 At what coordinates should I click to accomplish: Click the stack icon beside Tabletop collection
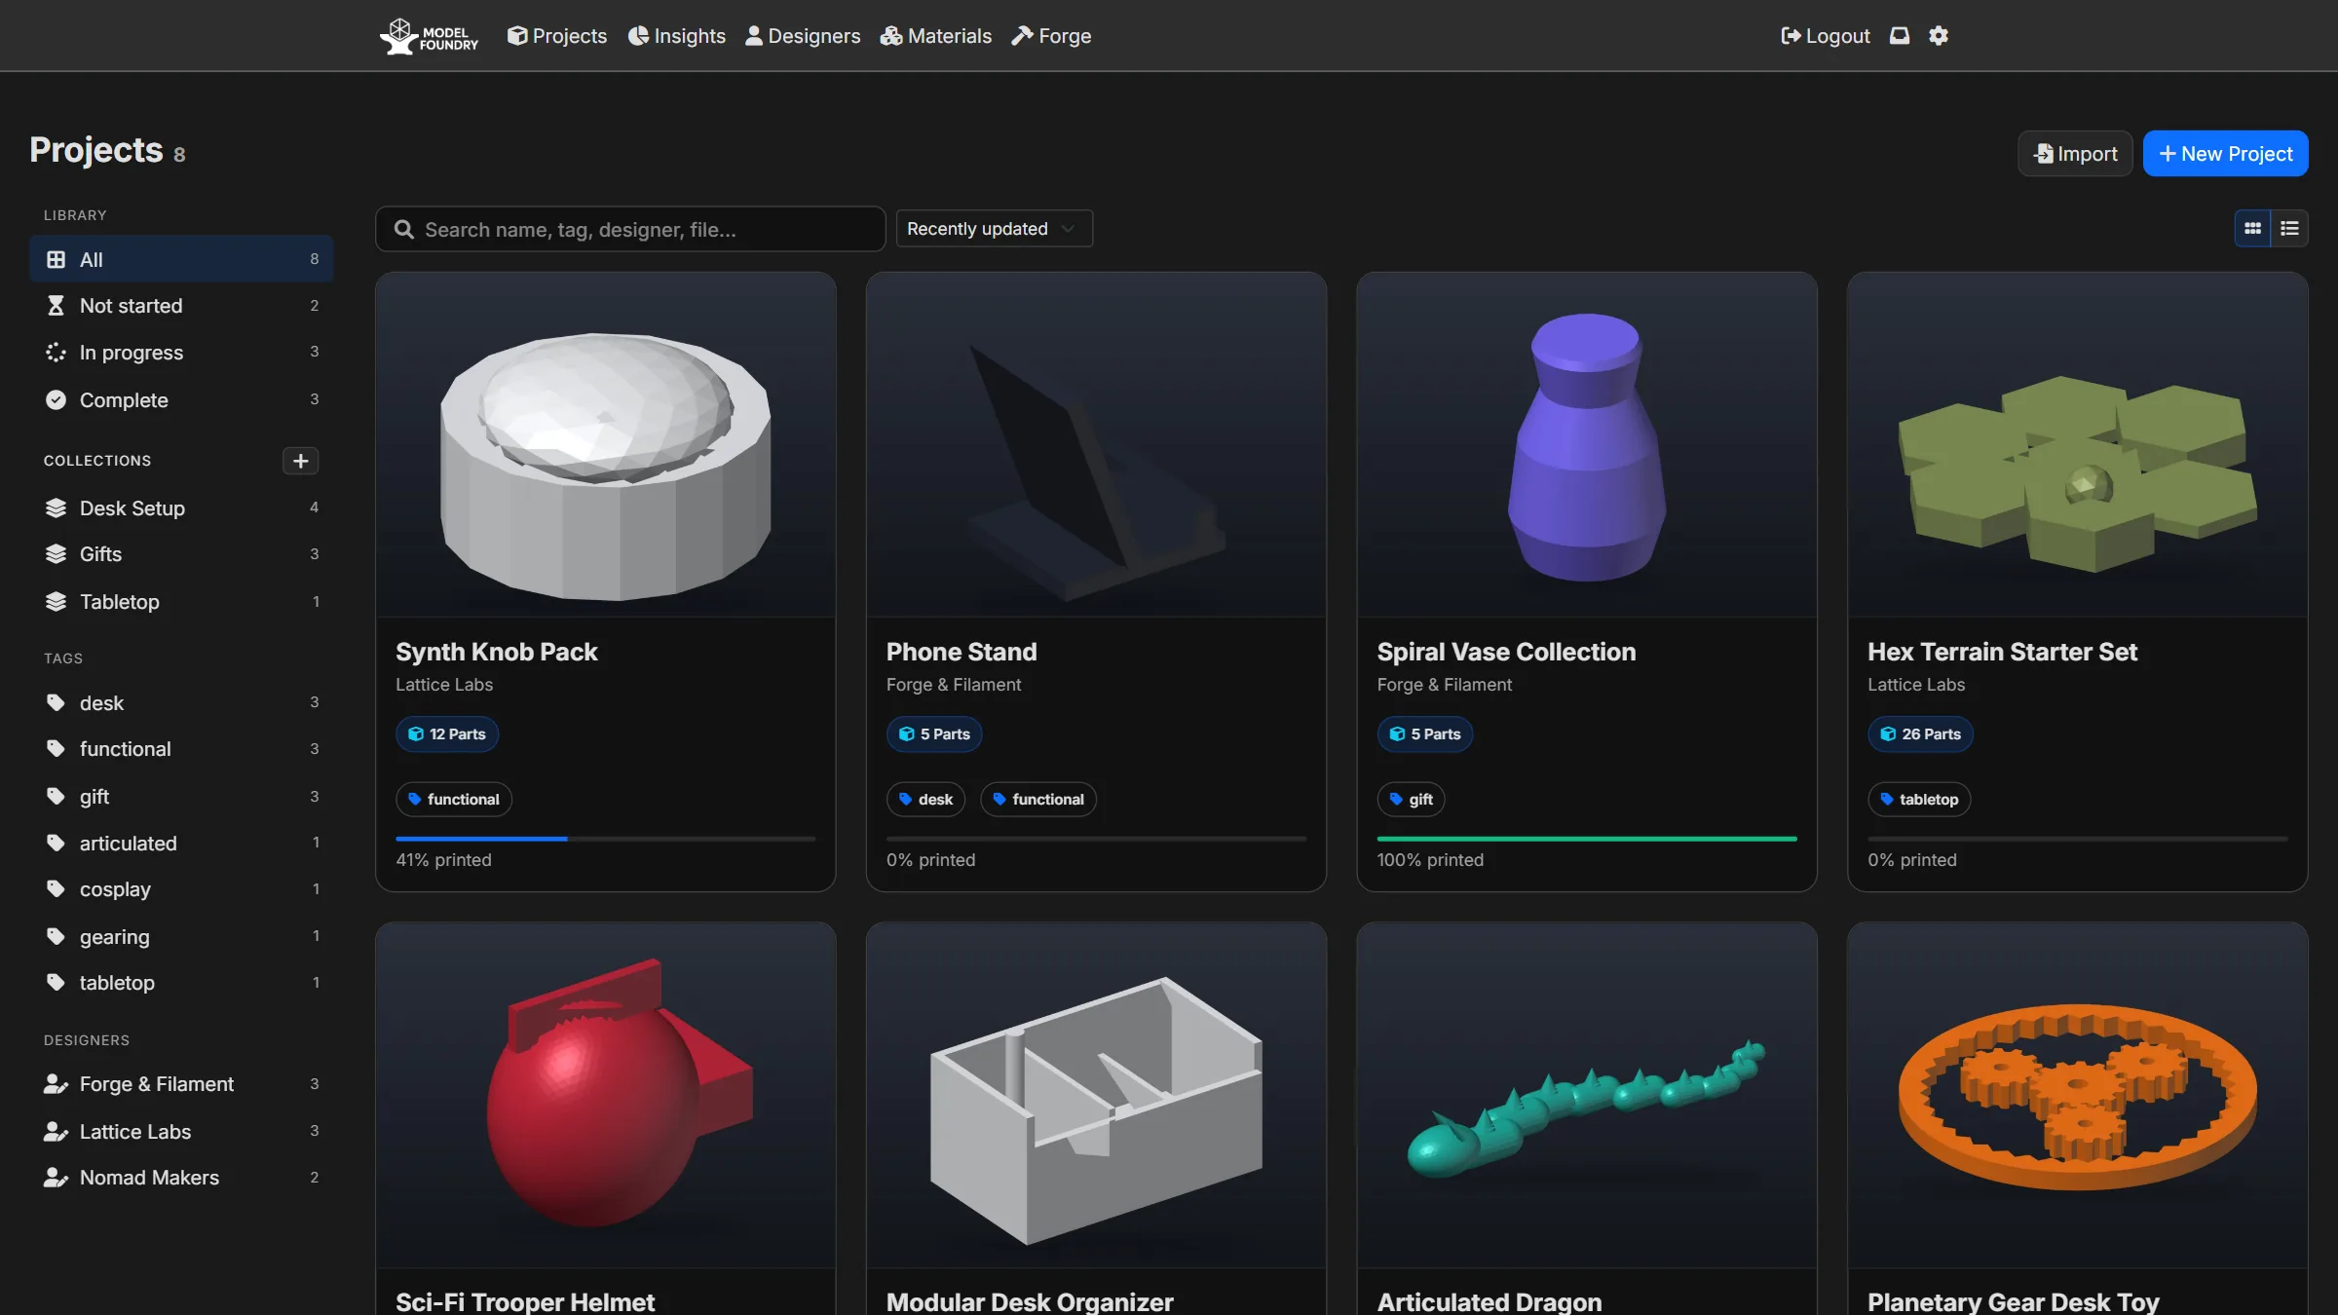[56, 602]
